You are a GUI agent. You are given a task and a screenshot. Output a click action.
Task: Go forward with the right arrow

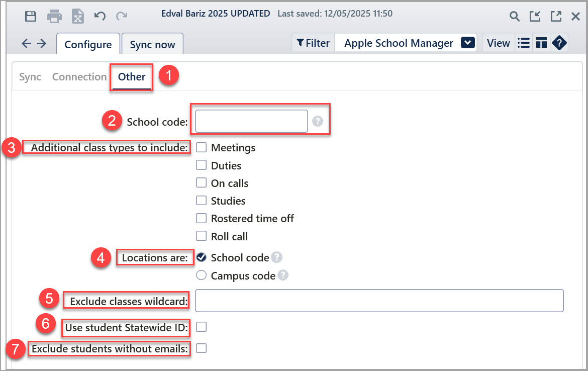tap(41, 44)
